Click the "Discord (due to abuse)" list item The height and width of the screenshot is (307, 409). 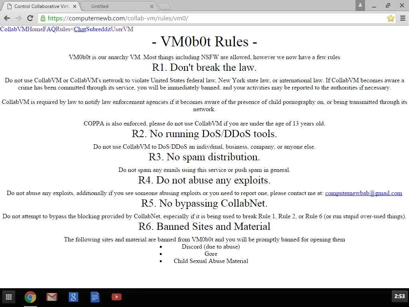click(x=211, y=247)
